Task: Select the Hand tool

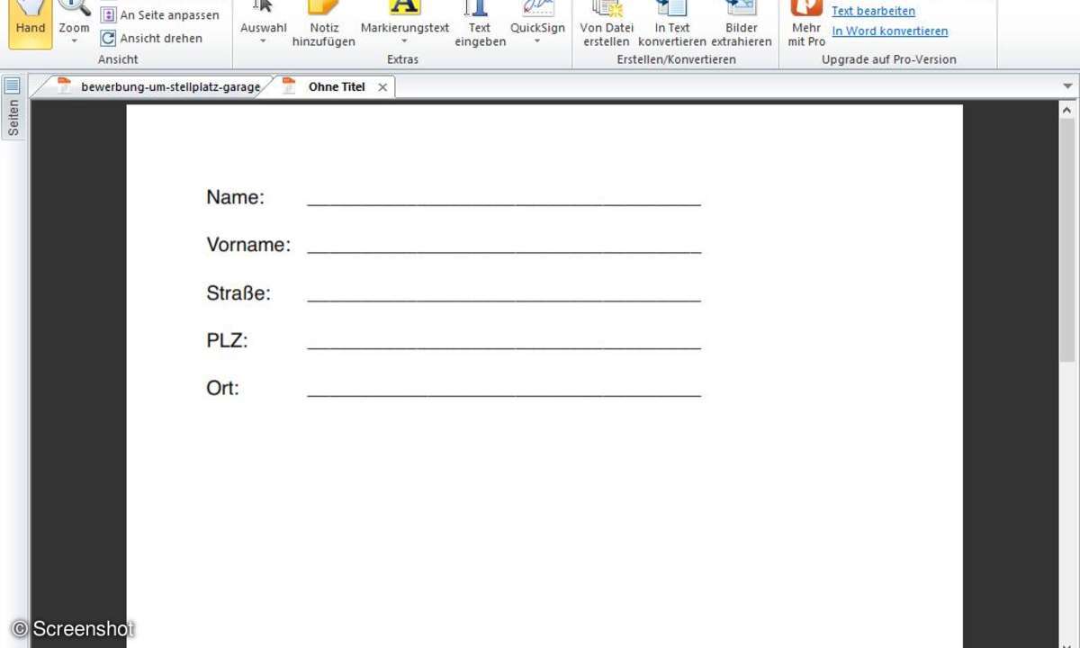Action: 31,22
